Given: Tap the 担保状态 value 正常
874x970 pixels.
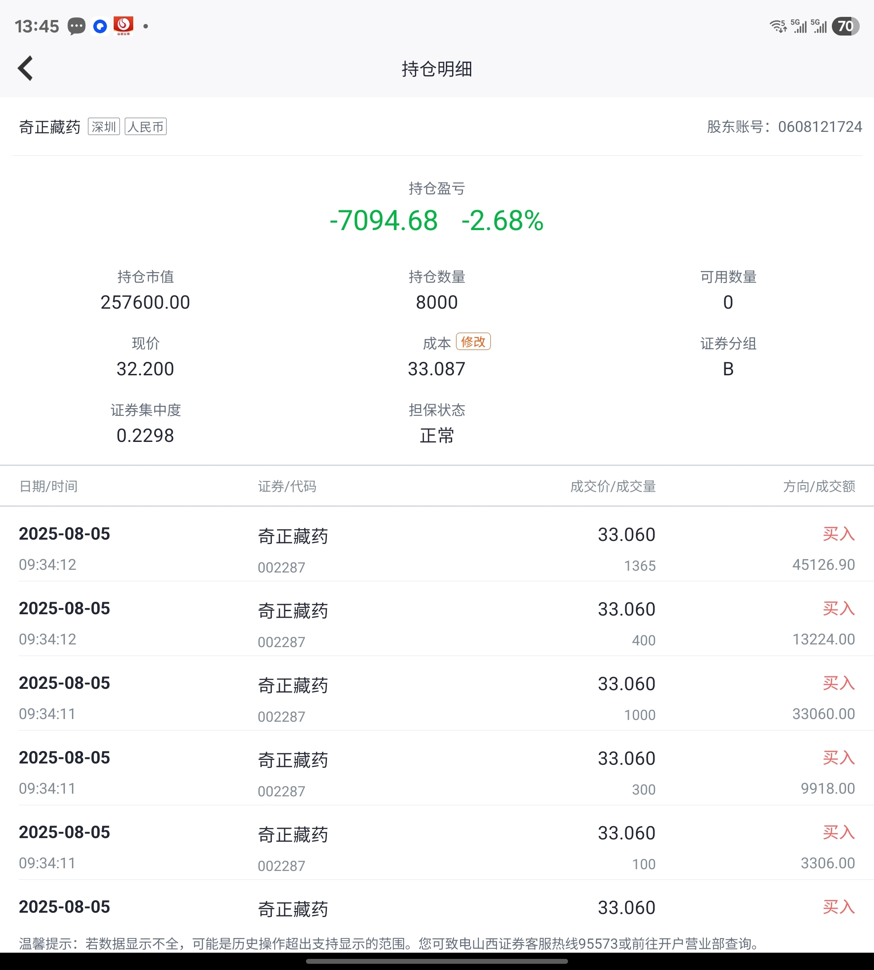Looking at the screenshot, I should coord(437,436).
